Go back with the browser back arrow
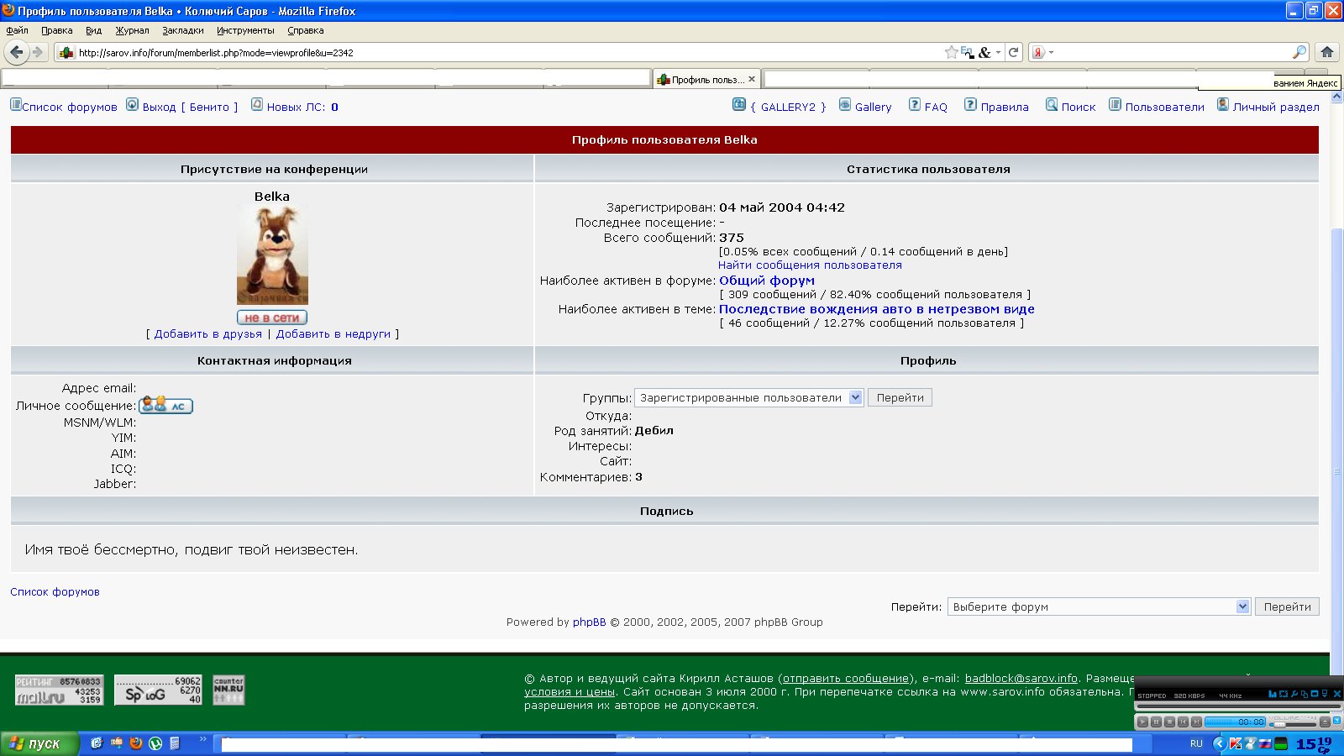Image resolution: width=1344 pixels, height=756 pixels. [x=16, y=52]
